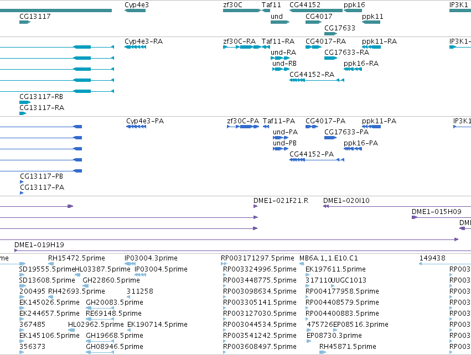471x355 pixels.
Task: Select EST GH20083.5prime
Action: [x=100, y=308]
